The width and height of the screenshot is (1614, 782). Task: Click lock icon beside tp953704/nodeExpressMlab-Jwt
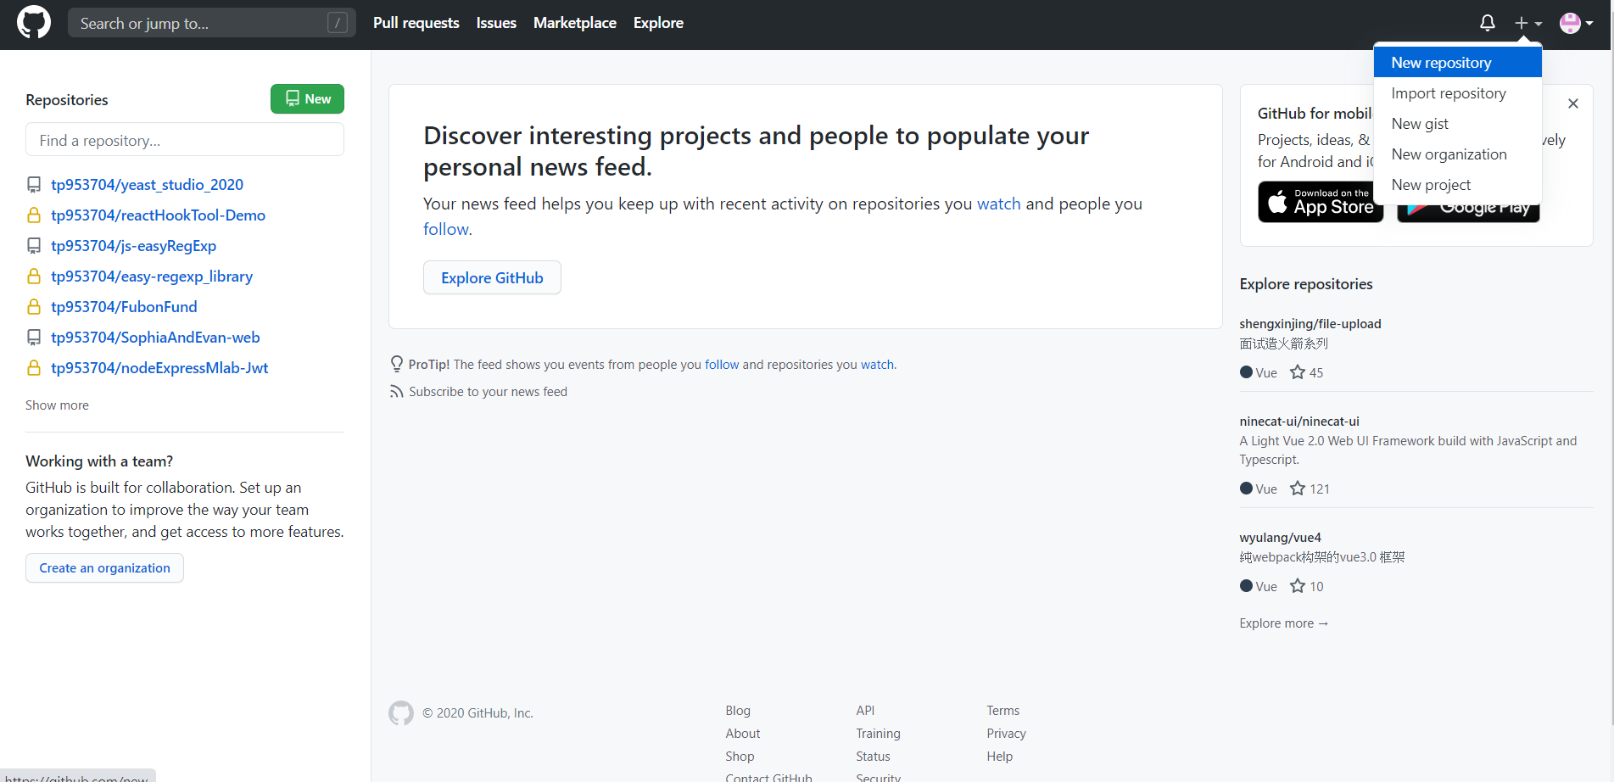tap(34, 368)
